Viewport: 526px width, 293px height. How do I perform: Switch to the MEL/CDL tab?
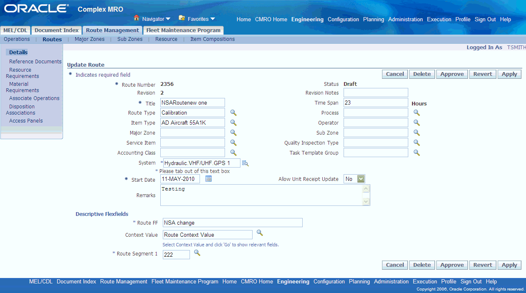click(x=15, y=30)
